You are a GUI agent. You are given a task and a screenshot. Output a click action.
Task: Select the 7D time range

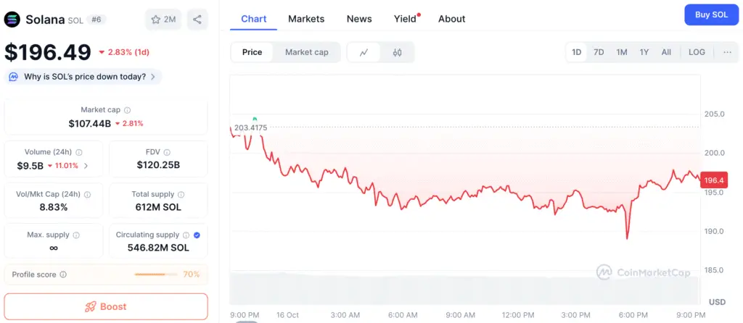pos(599,52)
